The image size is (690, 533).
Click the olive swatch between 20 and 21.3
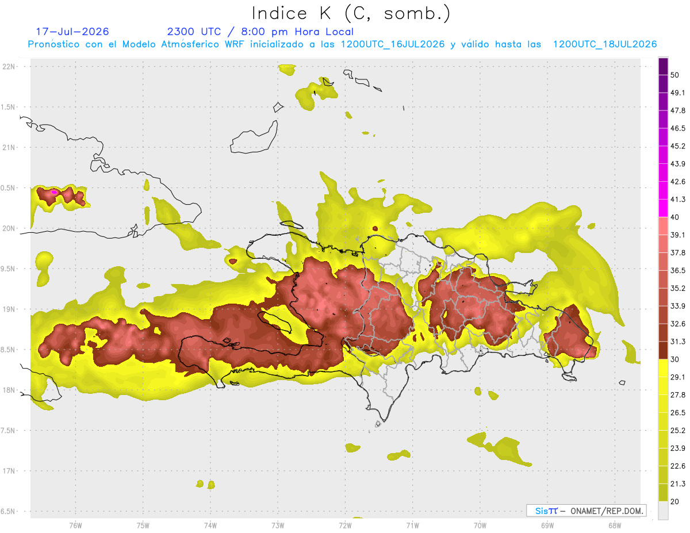point(663,493)
